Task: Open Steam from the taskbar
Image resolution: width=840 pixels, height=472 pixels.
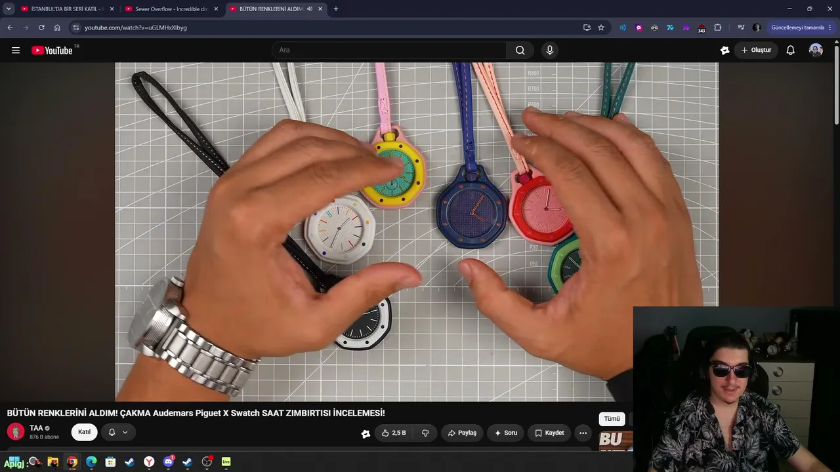Action: point(130,462)
